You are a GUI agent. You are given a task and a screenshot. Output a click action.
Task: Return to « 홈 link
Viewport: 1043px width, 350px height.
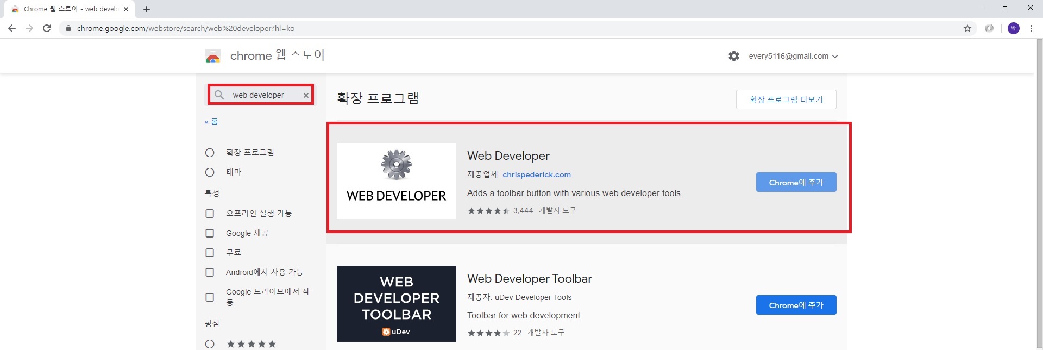tap(211, 122)
